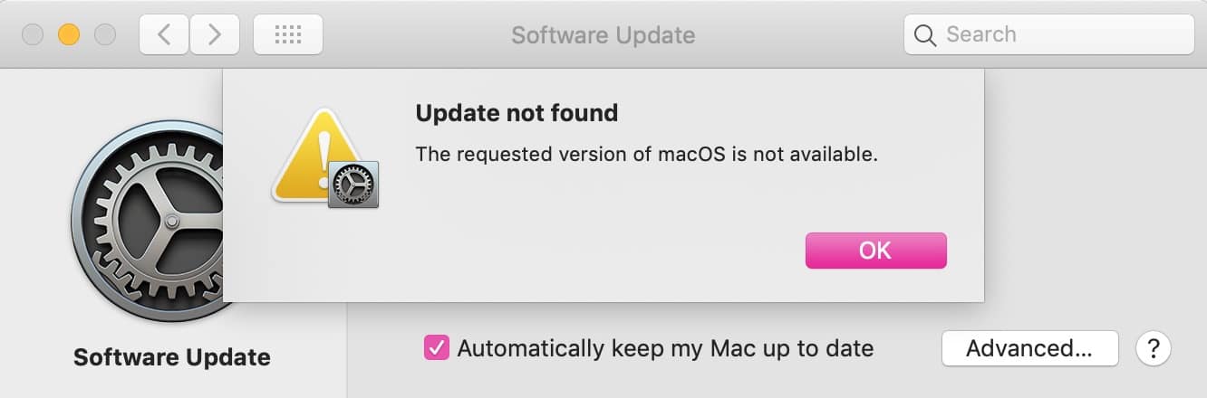Go back with the left chevron button
Image resolution: width=1207 pixels, height=398 pixels.
point(163,35)
